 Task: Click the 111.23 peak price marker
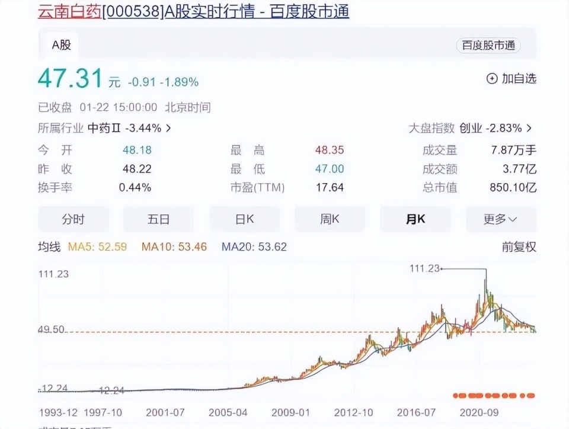tap(424, 268)
